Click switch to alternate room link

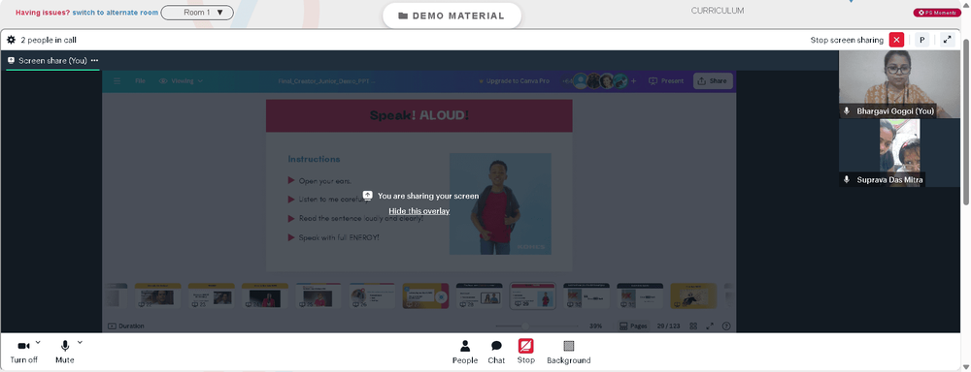tap(116, 13)
